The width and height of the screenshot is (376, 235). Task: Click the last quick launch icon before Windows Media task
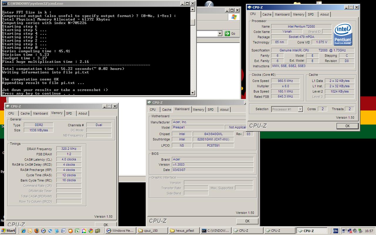(x=98, y=231)
